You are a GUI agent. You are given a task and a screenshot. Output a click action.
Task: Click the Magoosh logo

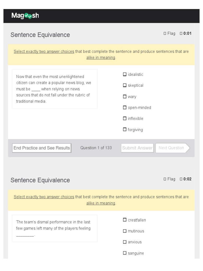coord(25,16)
